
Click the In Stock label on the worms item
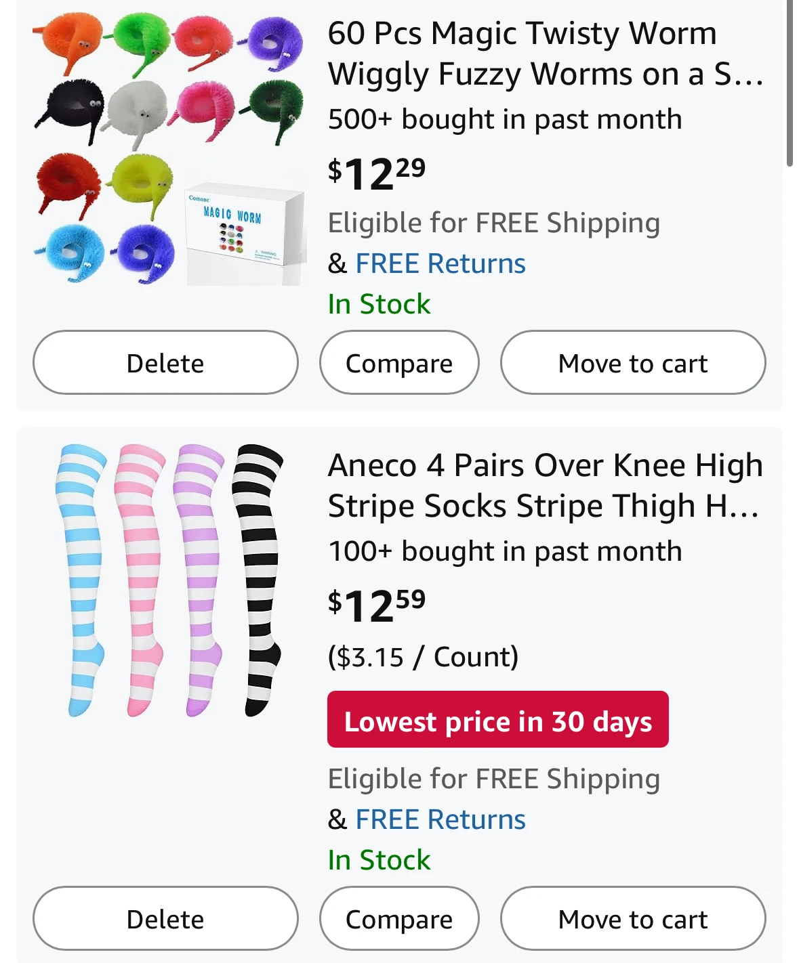coord(379,304)
